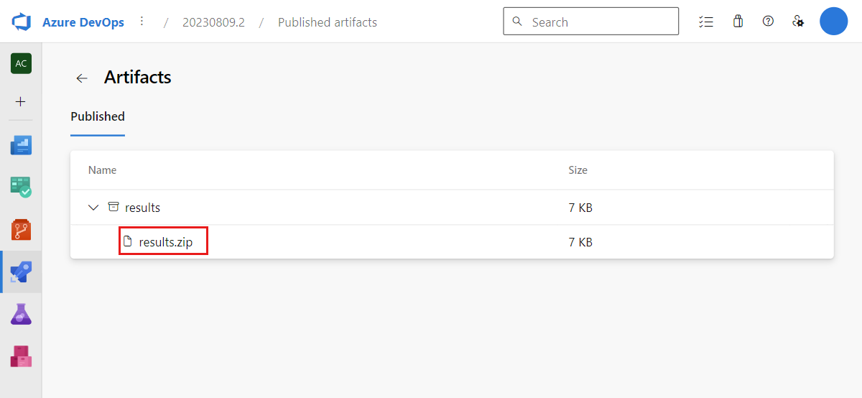Go to build 20230809.2 breadcrumb
Viewport: 862px width, 398px height.
213,22
